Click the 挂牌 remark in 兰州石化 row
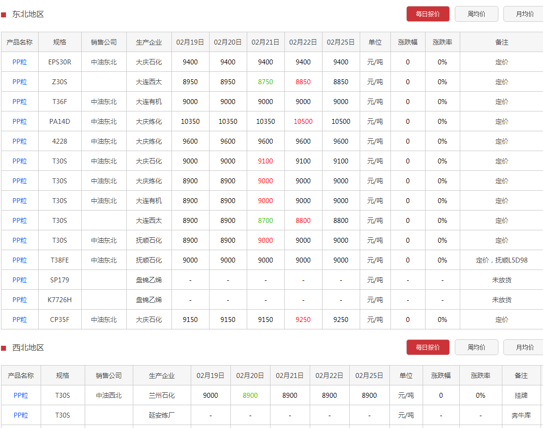543x428 pixels. (521, 395)
